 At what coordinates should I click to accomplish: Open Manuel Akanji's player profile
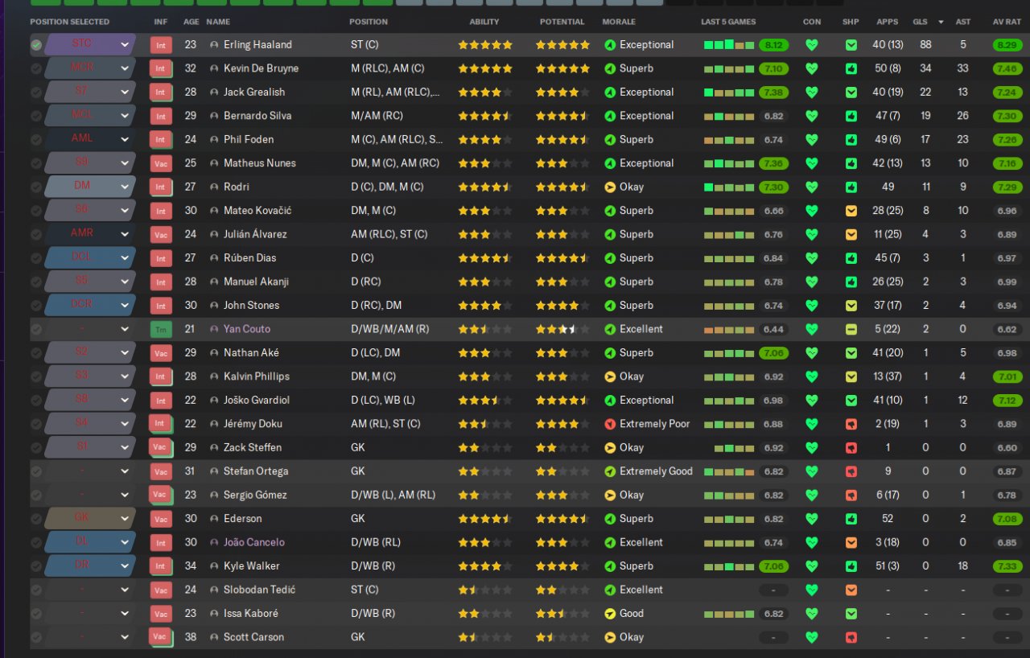coord(256,282)
